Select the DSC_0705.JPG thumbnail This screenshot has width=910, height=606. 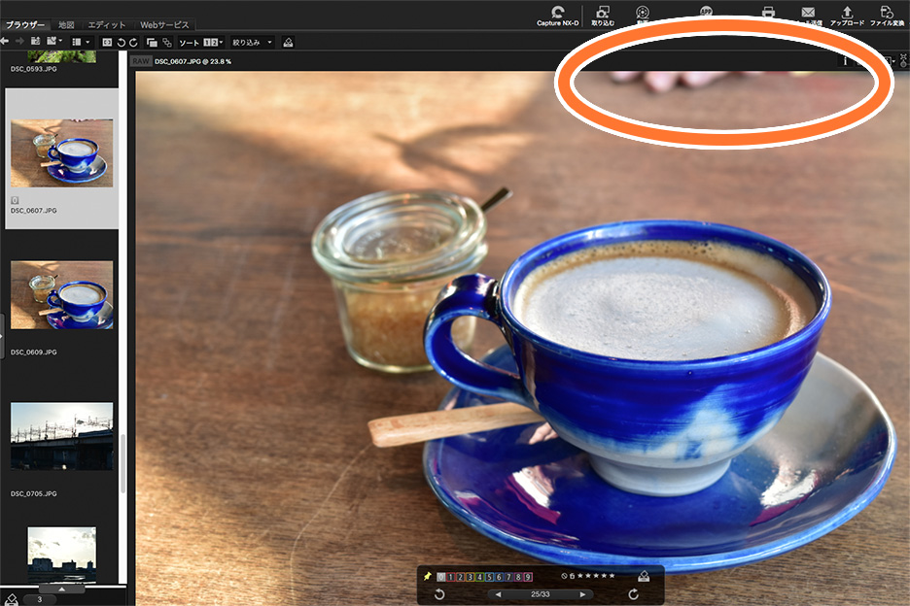(61, 436)
